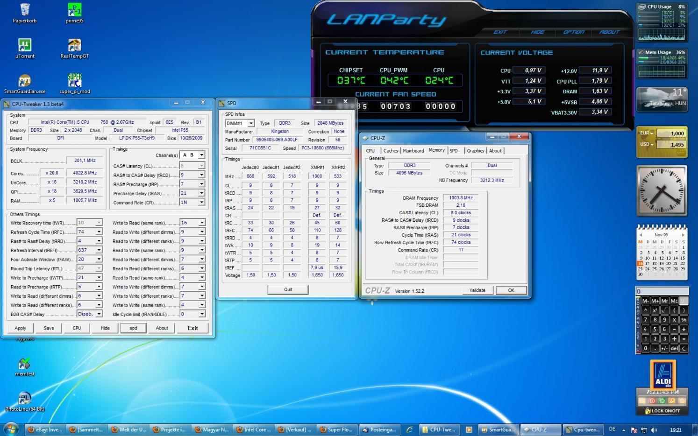Open the Four Activate Window (tFAW) dropdown
698x436 pixels.
[99, 259]
